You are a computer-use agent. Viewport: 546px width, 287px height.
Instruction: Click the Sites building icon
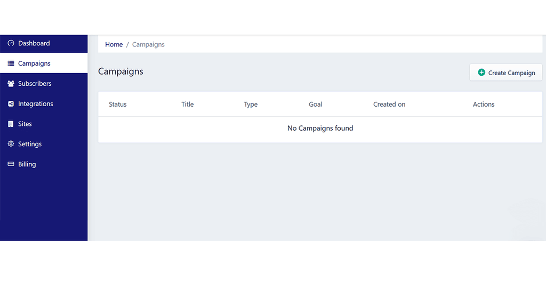coord(11,124)
